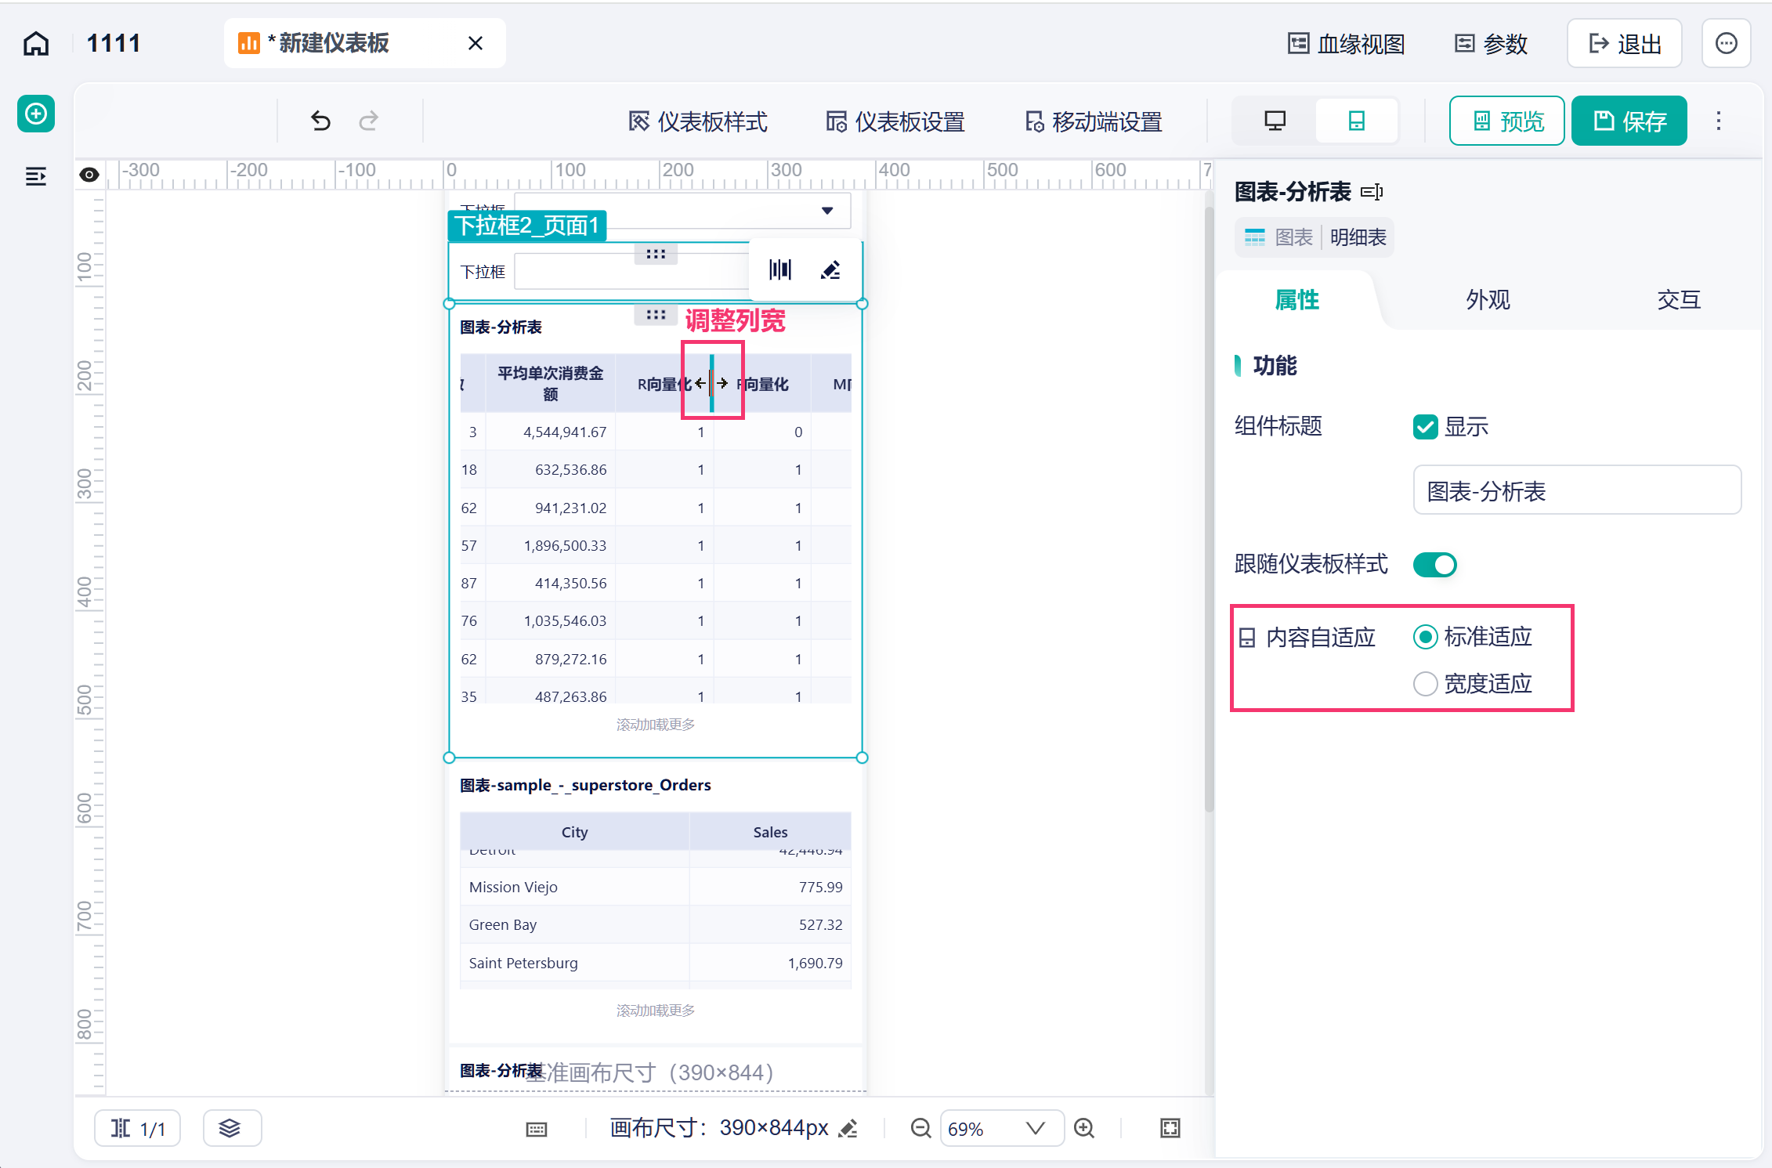The height and width of the screenshot is (1168, 1772).
Task: Toggle the canvas eye visibility icon
Action: (x=89, y=175)
